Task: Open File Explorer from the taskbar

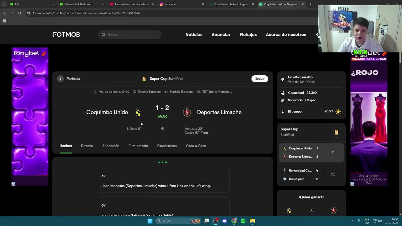Action: coord(252,221)
